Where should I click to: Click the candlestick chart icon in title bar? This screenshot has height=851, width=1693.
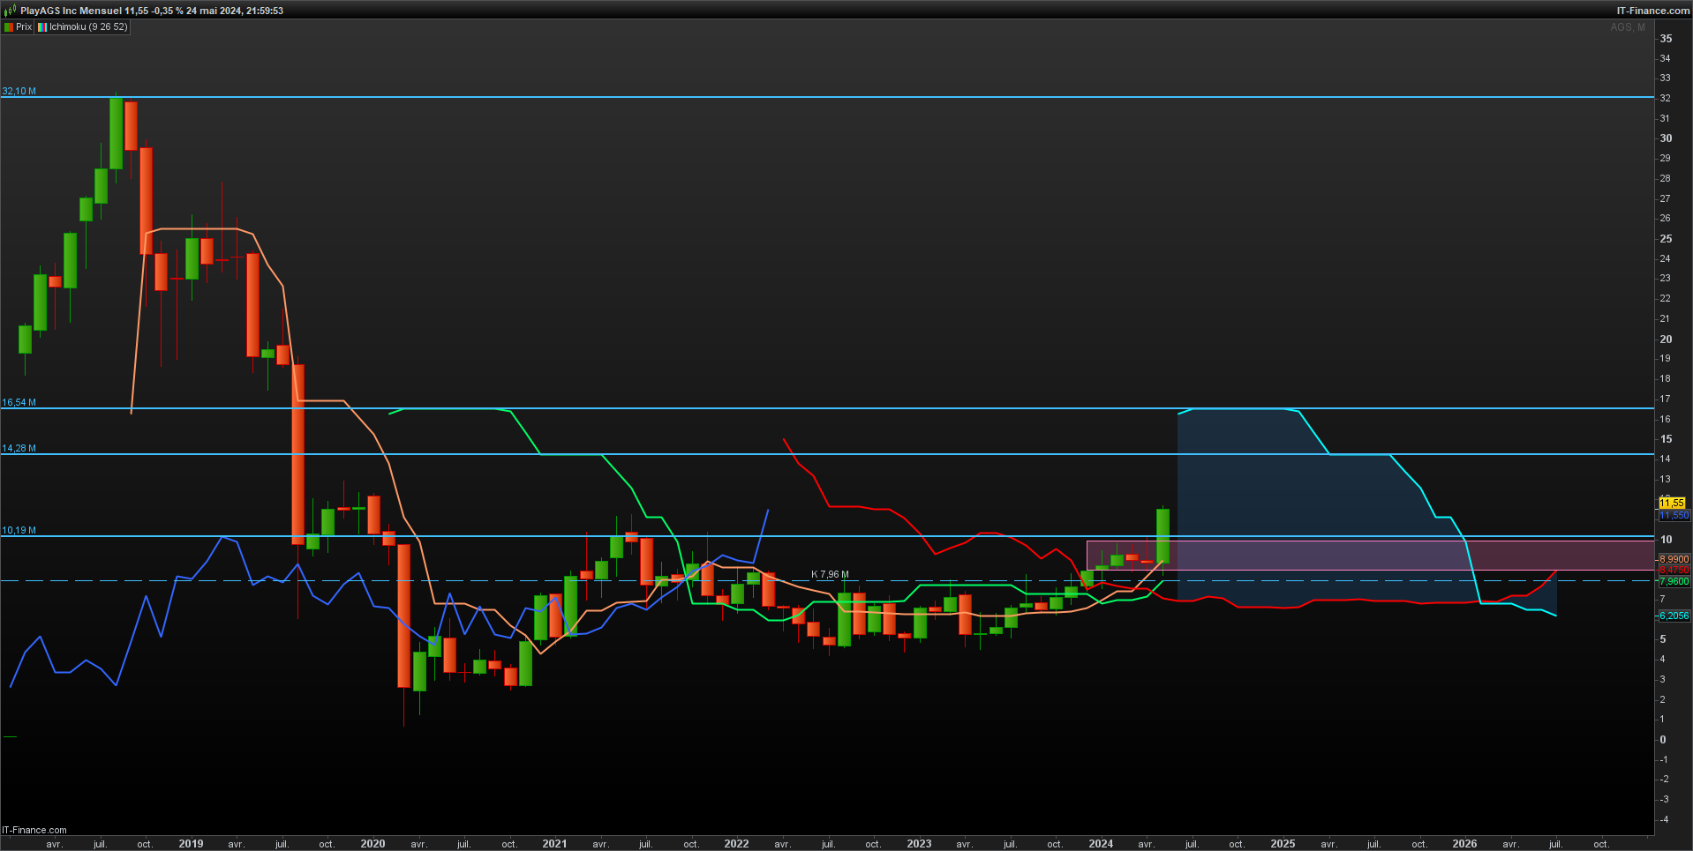(10, 11)
